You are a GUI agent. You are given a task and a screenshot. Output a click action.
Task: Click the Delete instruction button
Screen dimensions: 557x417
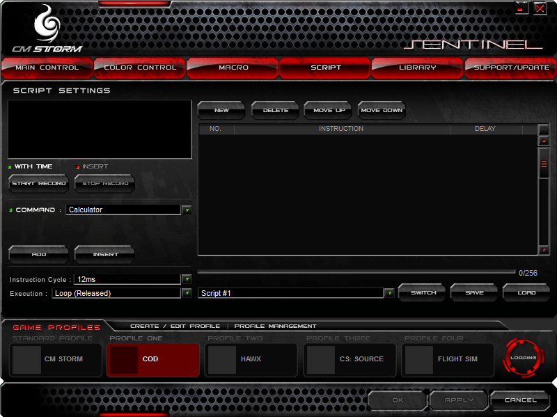click(275, 111)
